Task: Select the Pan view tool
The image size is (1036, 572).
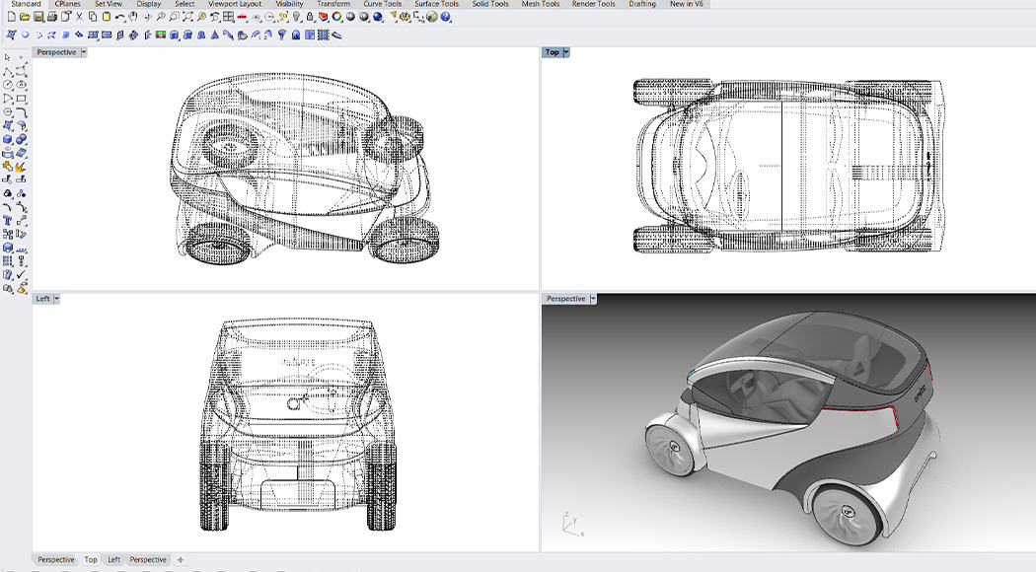Action: (x=133, y=18)
